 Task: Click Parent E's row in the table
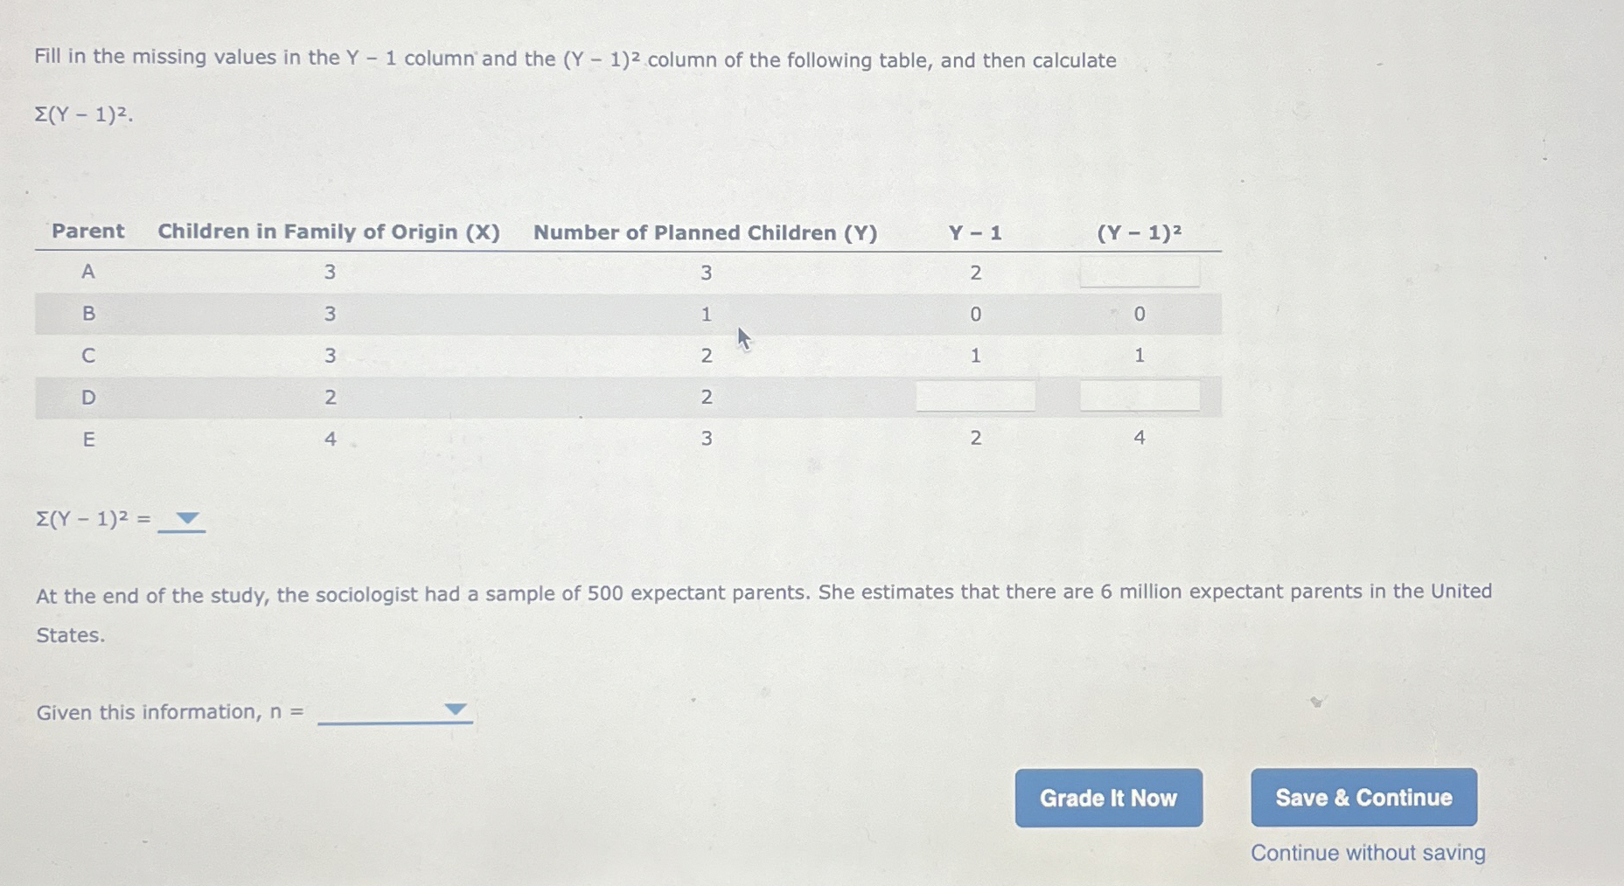point(612,439)
